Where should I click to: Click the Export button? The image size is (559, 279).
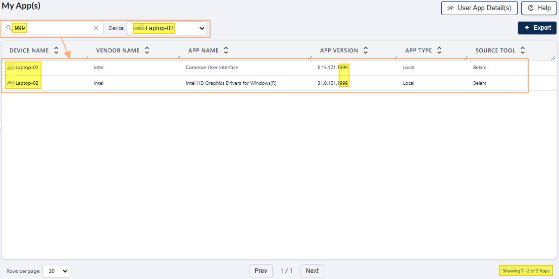click(x=537, y=28)
